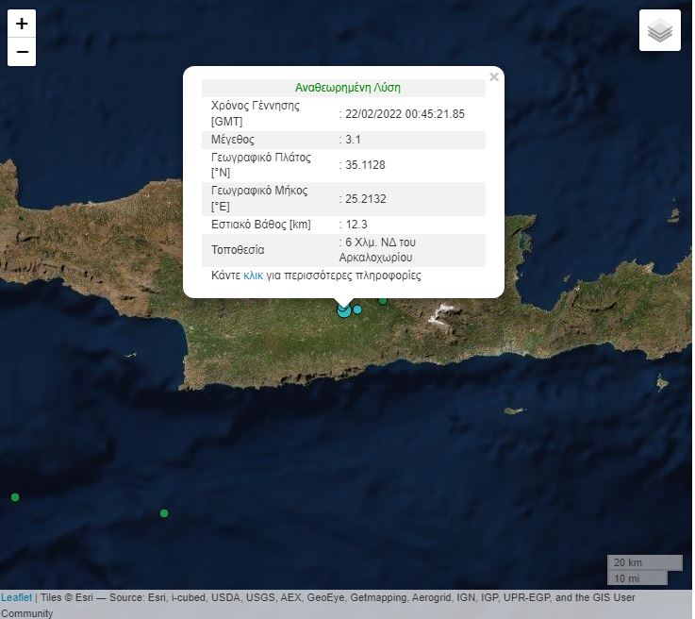This screenshot has width=695, height=619.
Task: Open the Leaflet attribution link
Action: pos(16,597)
